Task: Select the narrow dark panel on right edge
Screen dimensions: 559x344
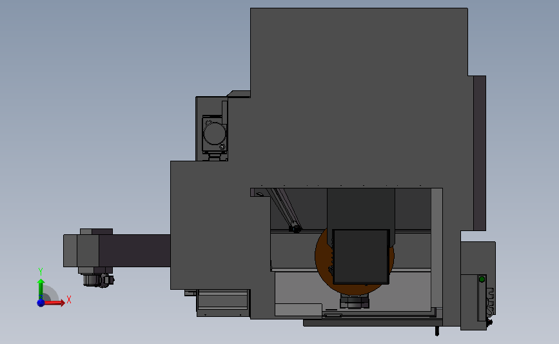Action: [x=480, y=153]
